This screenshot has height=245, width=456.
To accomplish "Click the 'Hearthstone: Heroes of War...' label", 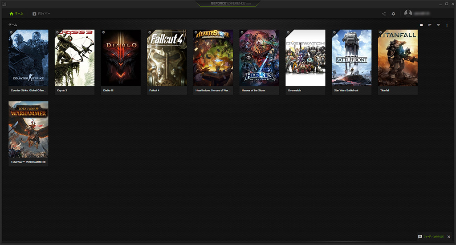I will point(212,91).
